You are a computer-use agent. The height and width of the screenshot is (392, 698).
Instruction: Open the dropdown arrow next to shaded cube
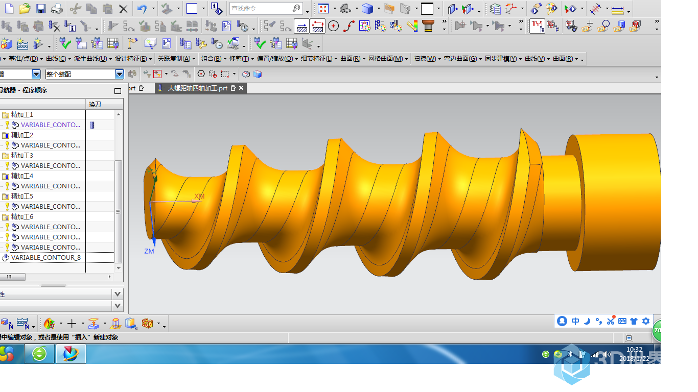coord(379,9)
